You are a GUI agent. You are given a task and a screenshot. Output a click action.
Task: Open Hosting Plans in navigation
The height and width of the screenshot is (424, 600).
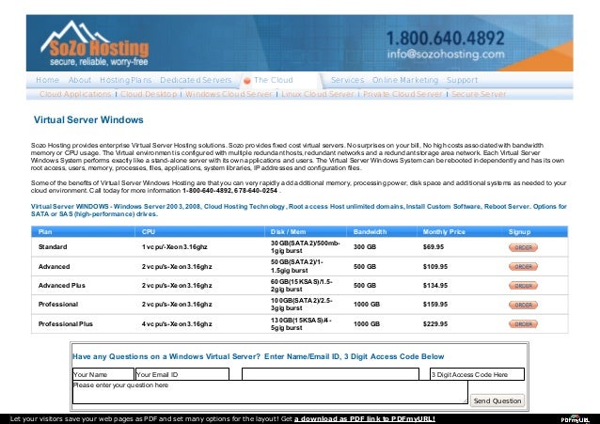coord(125,80)
